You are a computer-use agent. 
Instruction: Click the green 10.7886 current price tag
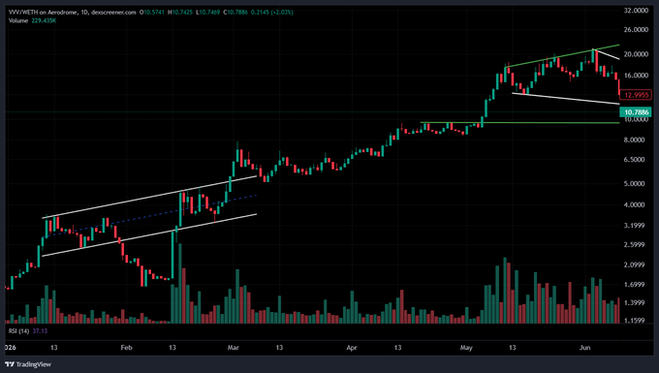point(636,111)
